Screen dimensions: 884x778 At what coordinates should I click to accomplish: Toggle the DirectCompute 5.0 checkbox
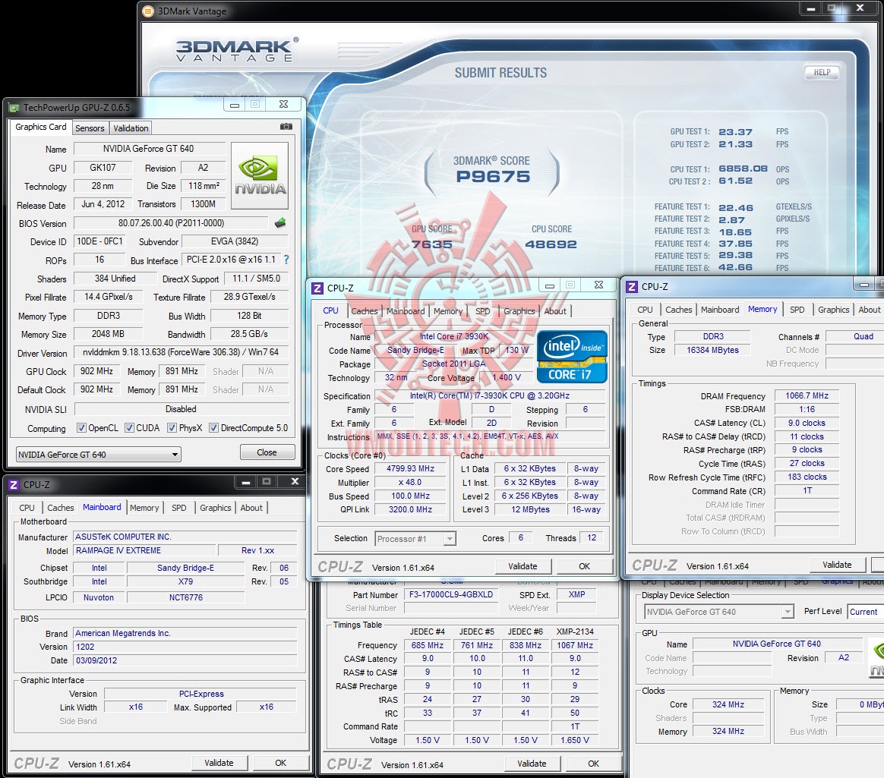click(x=213, y=427)
